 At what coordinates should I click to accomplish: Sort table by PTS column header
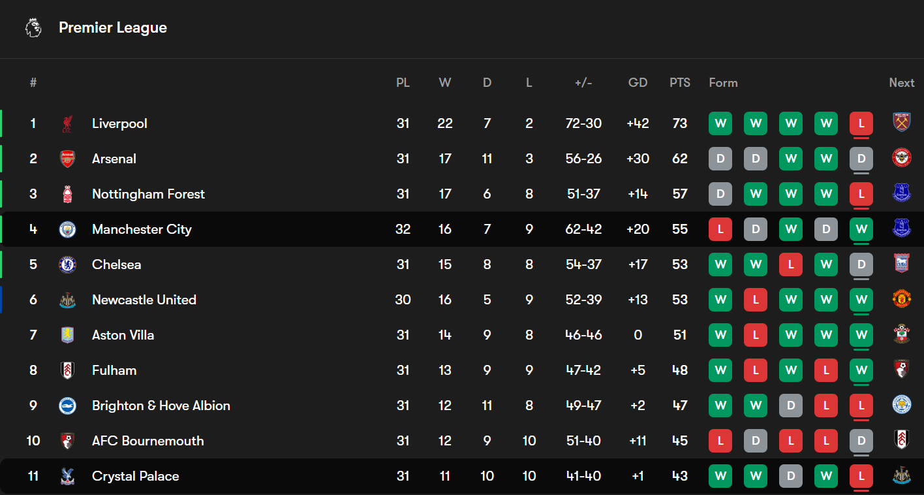click(x=680, y=83)
